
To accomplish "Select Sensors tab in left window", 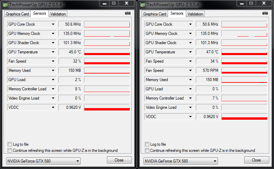I will [x=40, y=13].
